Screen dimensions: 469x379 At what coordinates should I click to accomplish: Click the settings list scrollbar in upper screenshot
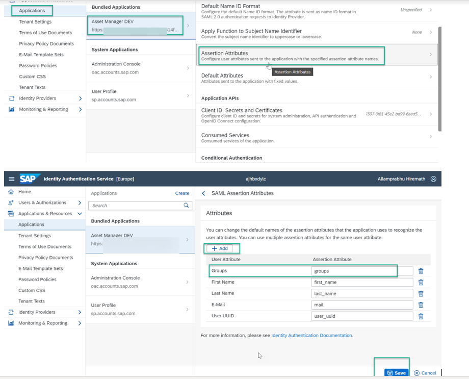coord(439,79)
